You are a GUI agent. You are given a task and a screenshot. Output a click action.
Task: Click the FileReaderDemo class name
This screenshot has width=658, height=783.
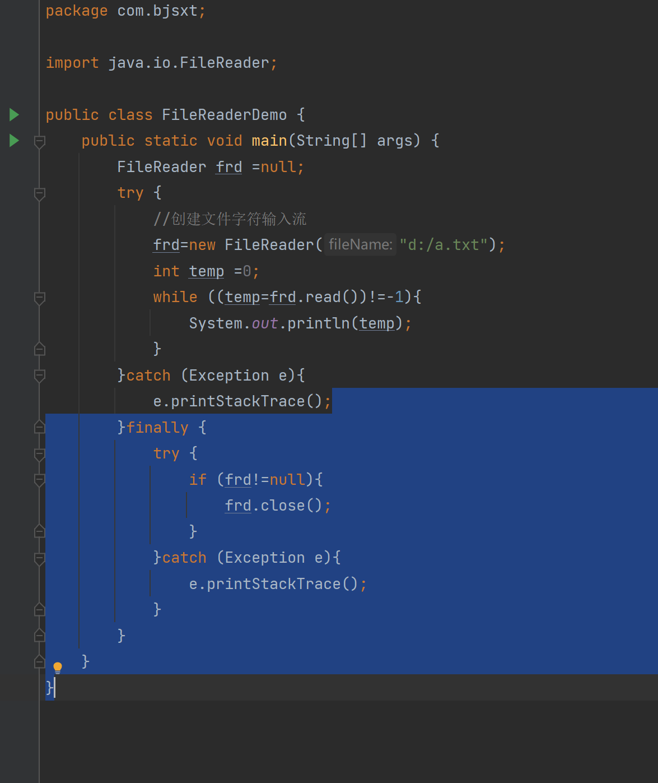coord(225,115)
